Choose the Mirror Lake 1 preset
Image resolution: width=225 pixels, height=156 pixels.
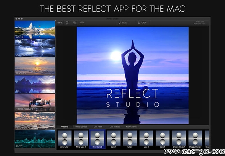click(64, 139)
